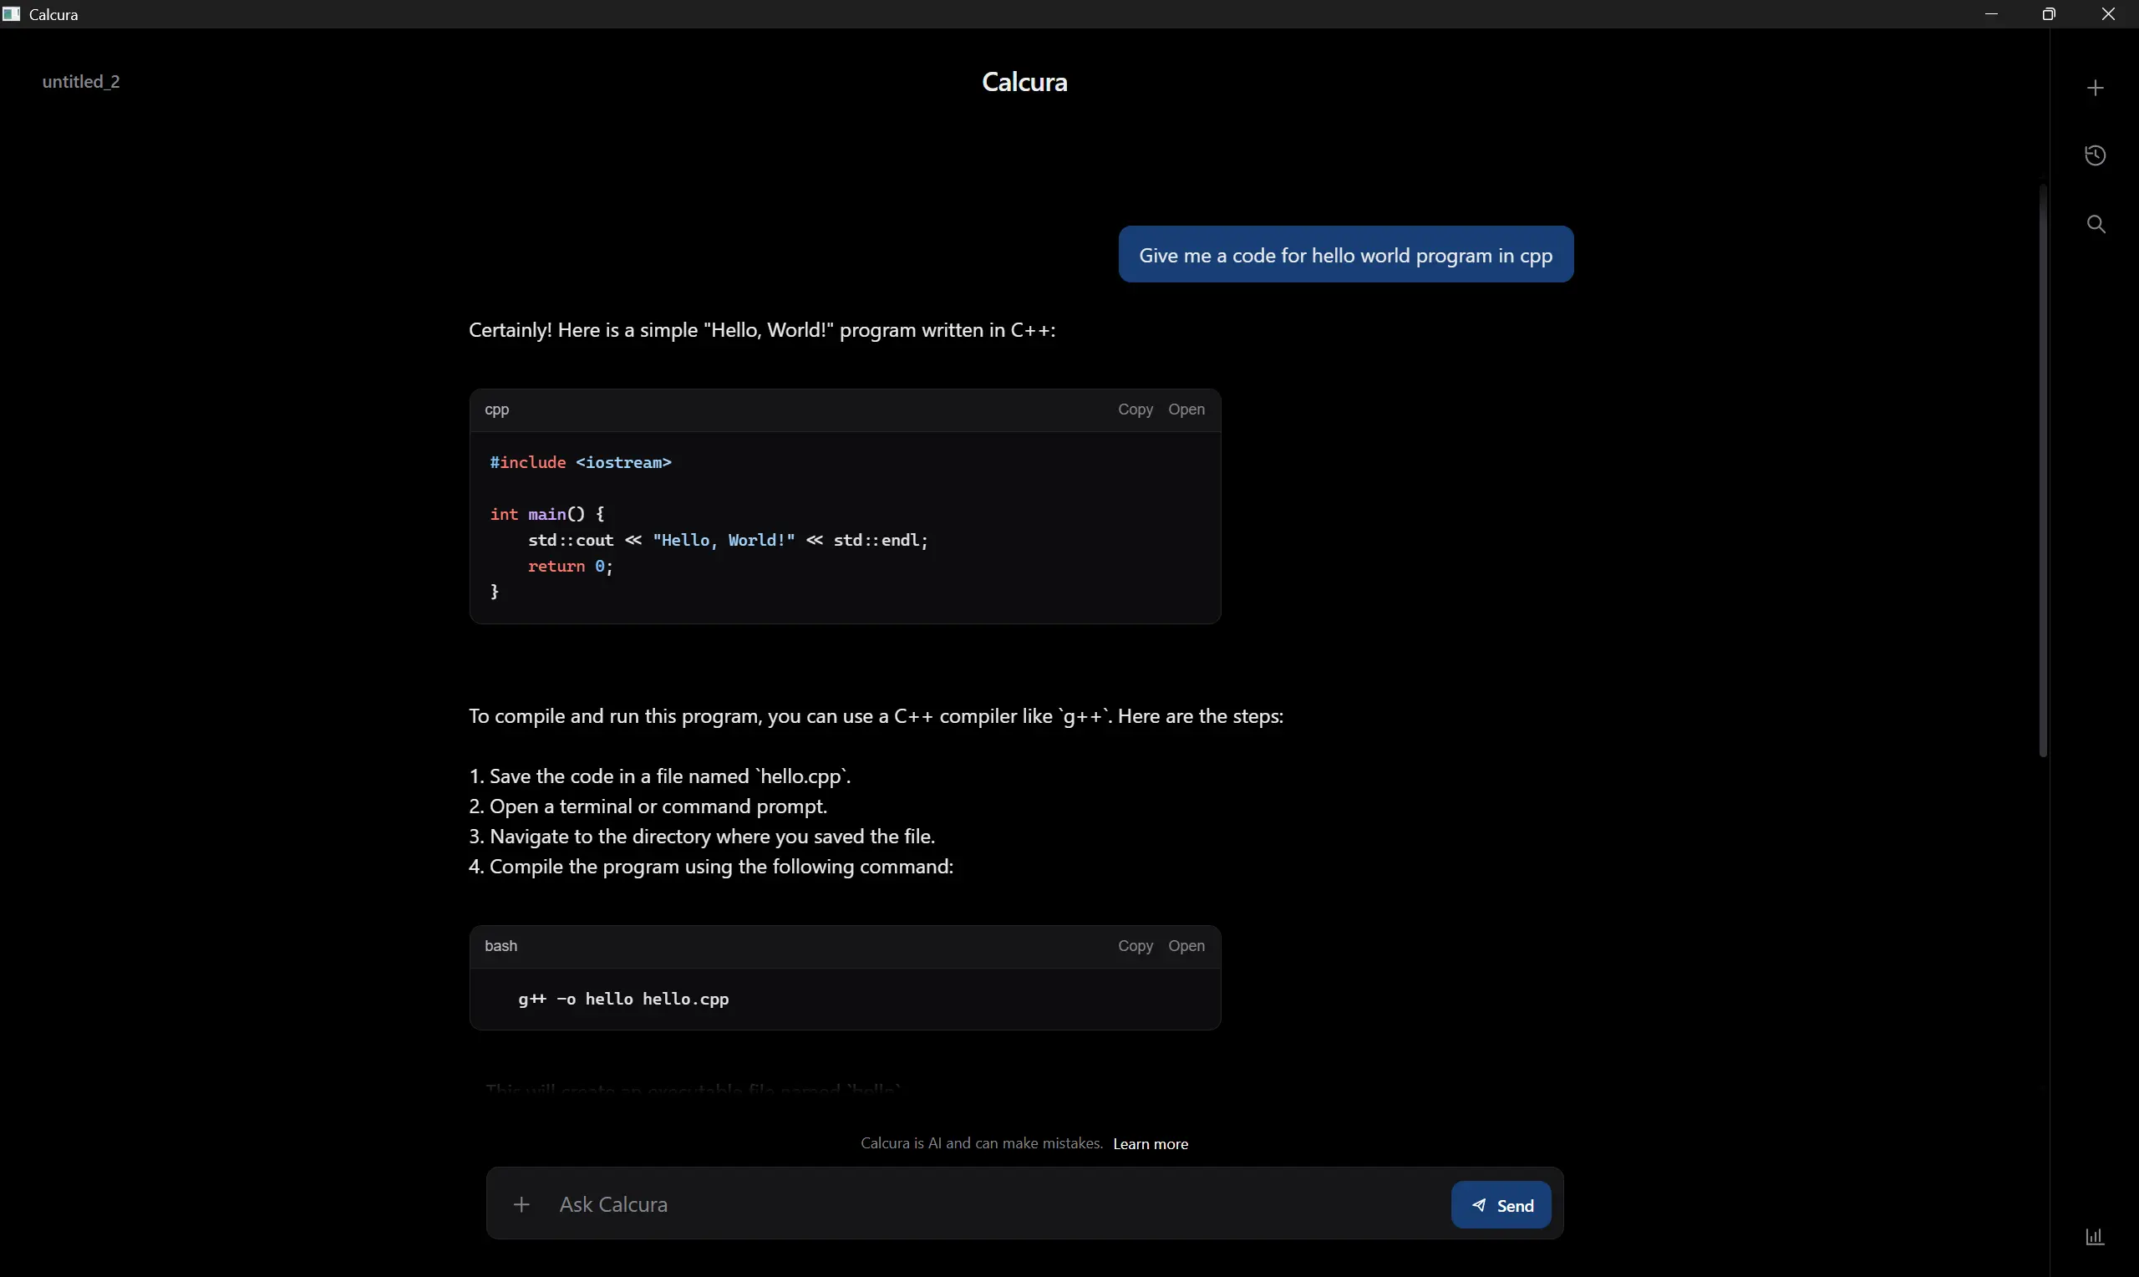
Task: Click the chat vertical scrollbar
Action: coord(2042,471)
